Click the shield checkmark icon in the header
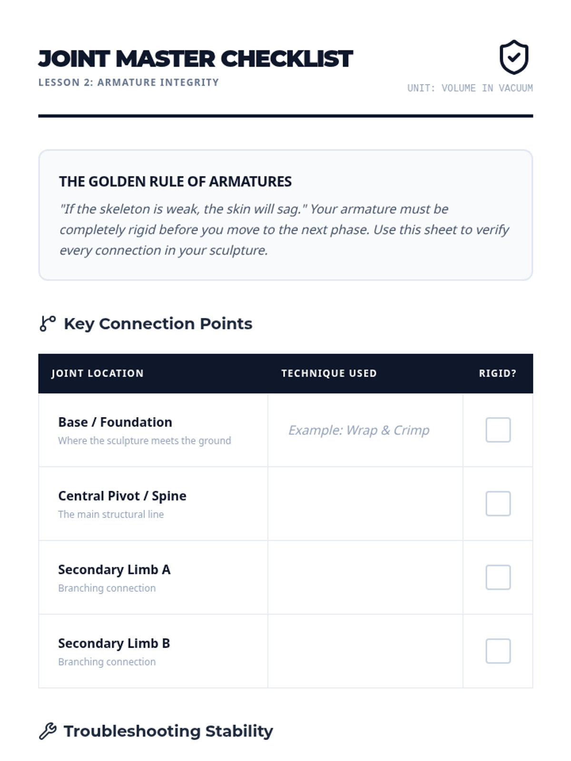The width and height of the screenshot is (571, 761). (513, 57)
